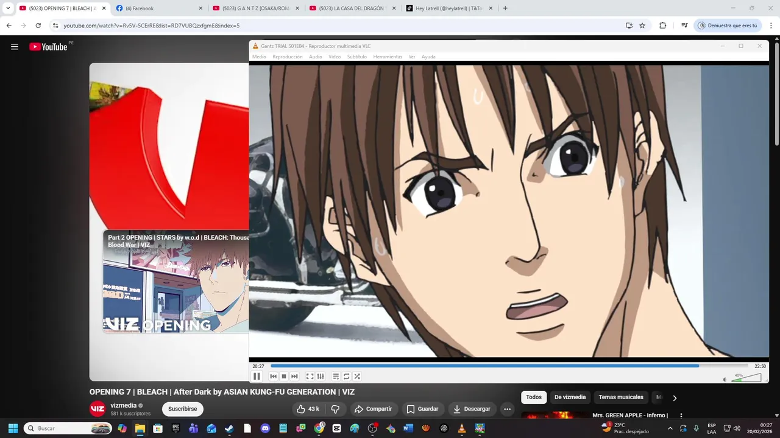Image resolution: width=780 pixels, height=438 pixels.
Task: Switch the VLC remaining time display 22:50
Action: (x=760, y=366)
